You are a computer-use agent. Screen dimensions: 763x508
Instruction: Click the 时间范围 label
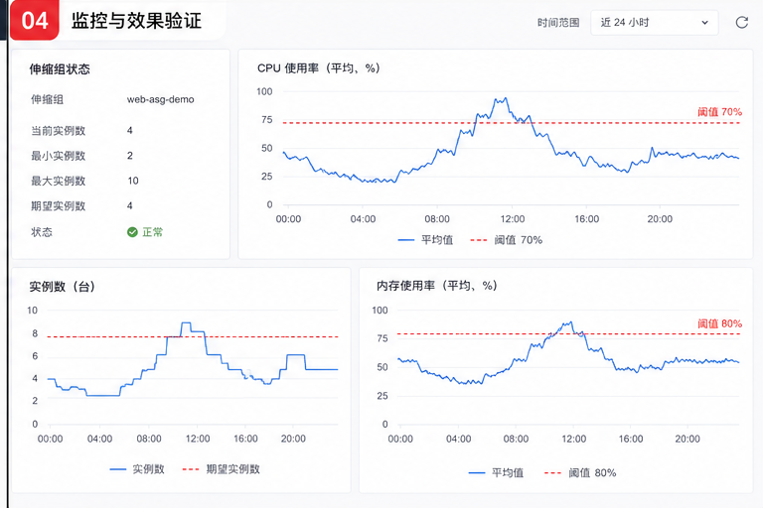[x=558, y=23]
